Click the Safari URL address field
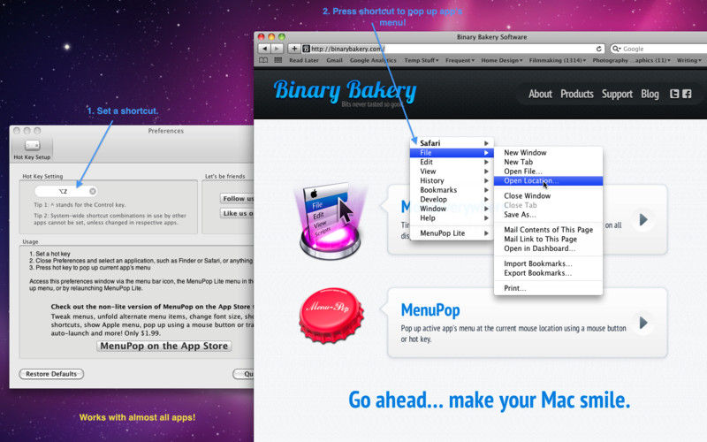707x442 pixels. click(x=453, y=49)
